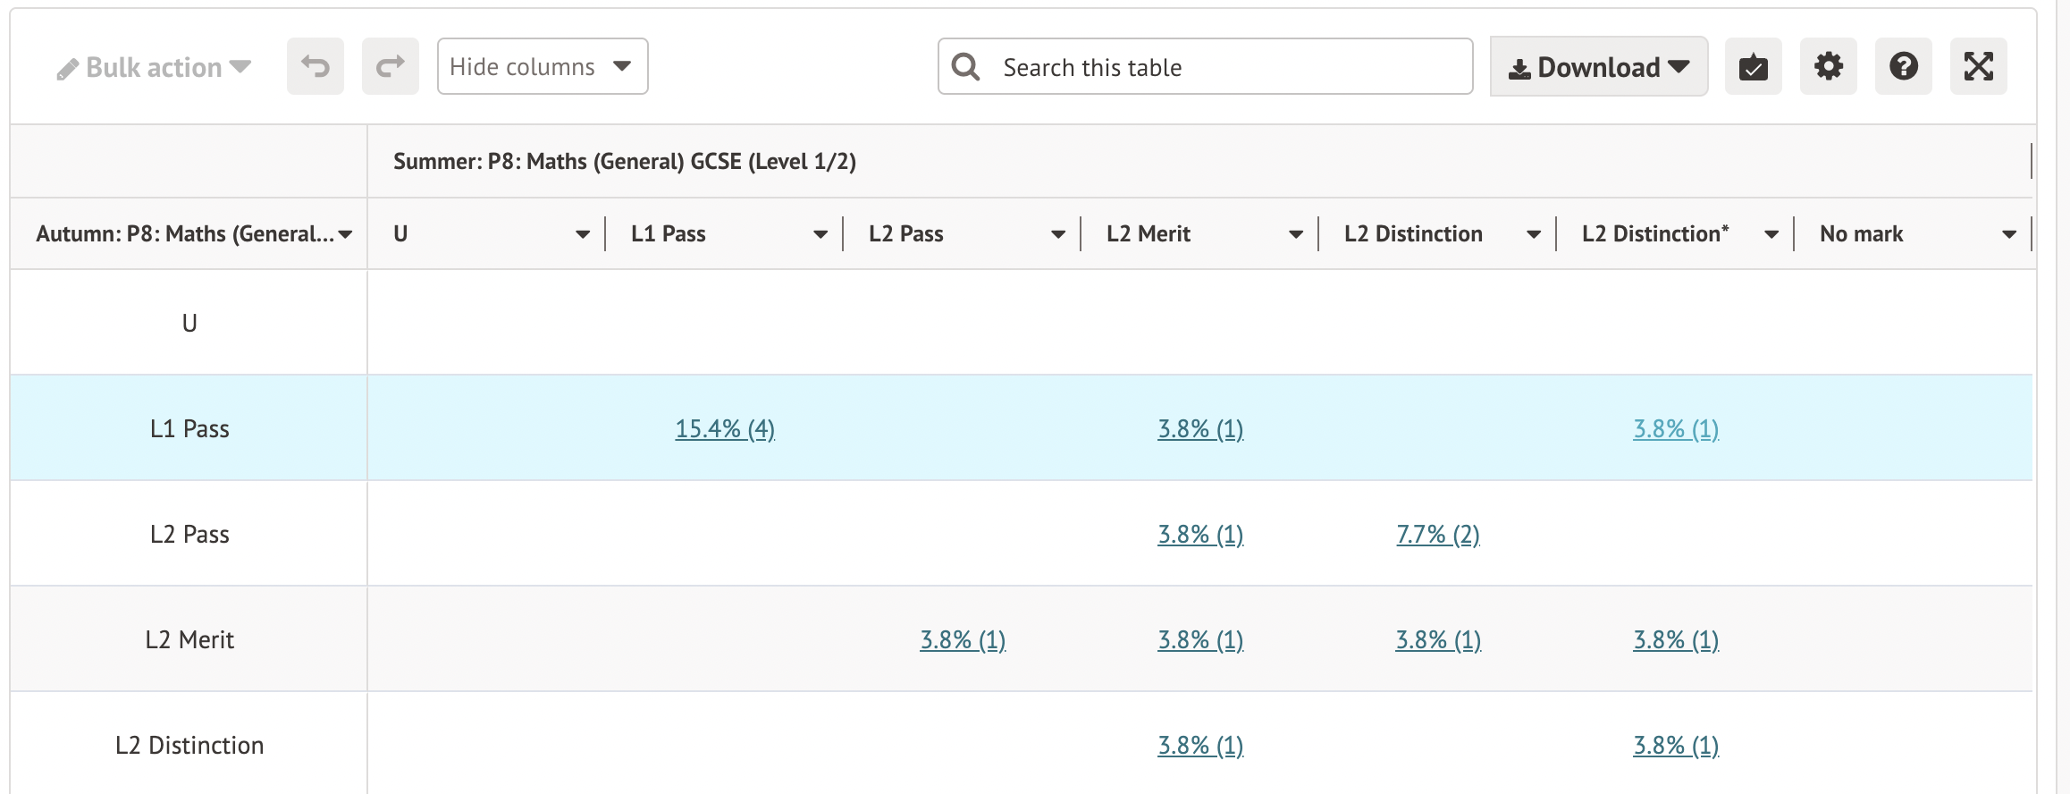The width and height of the screenshot is (2070, 794).
Task: Open the Hide columns dropdown
Action: [x=542, y=66]
